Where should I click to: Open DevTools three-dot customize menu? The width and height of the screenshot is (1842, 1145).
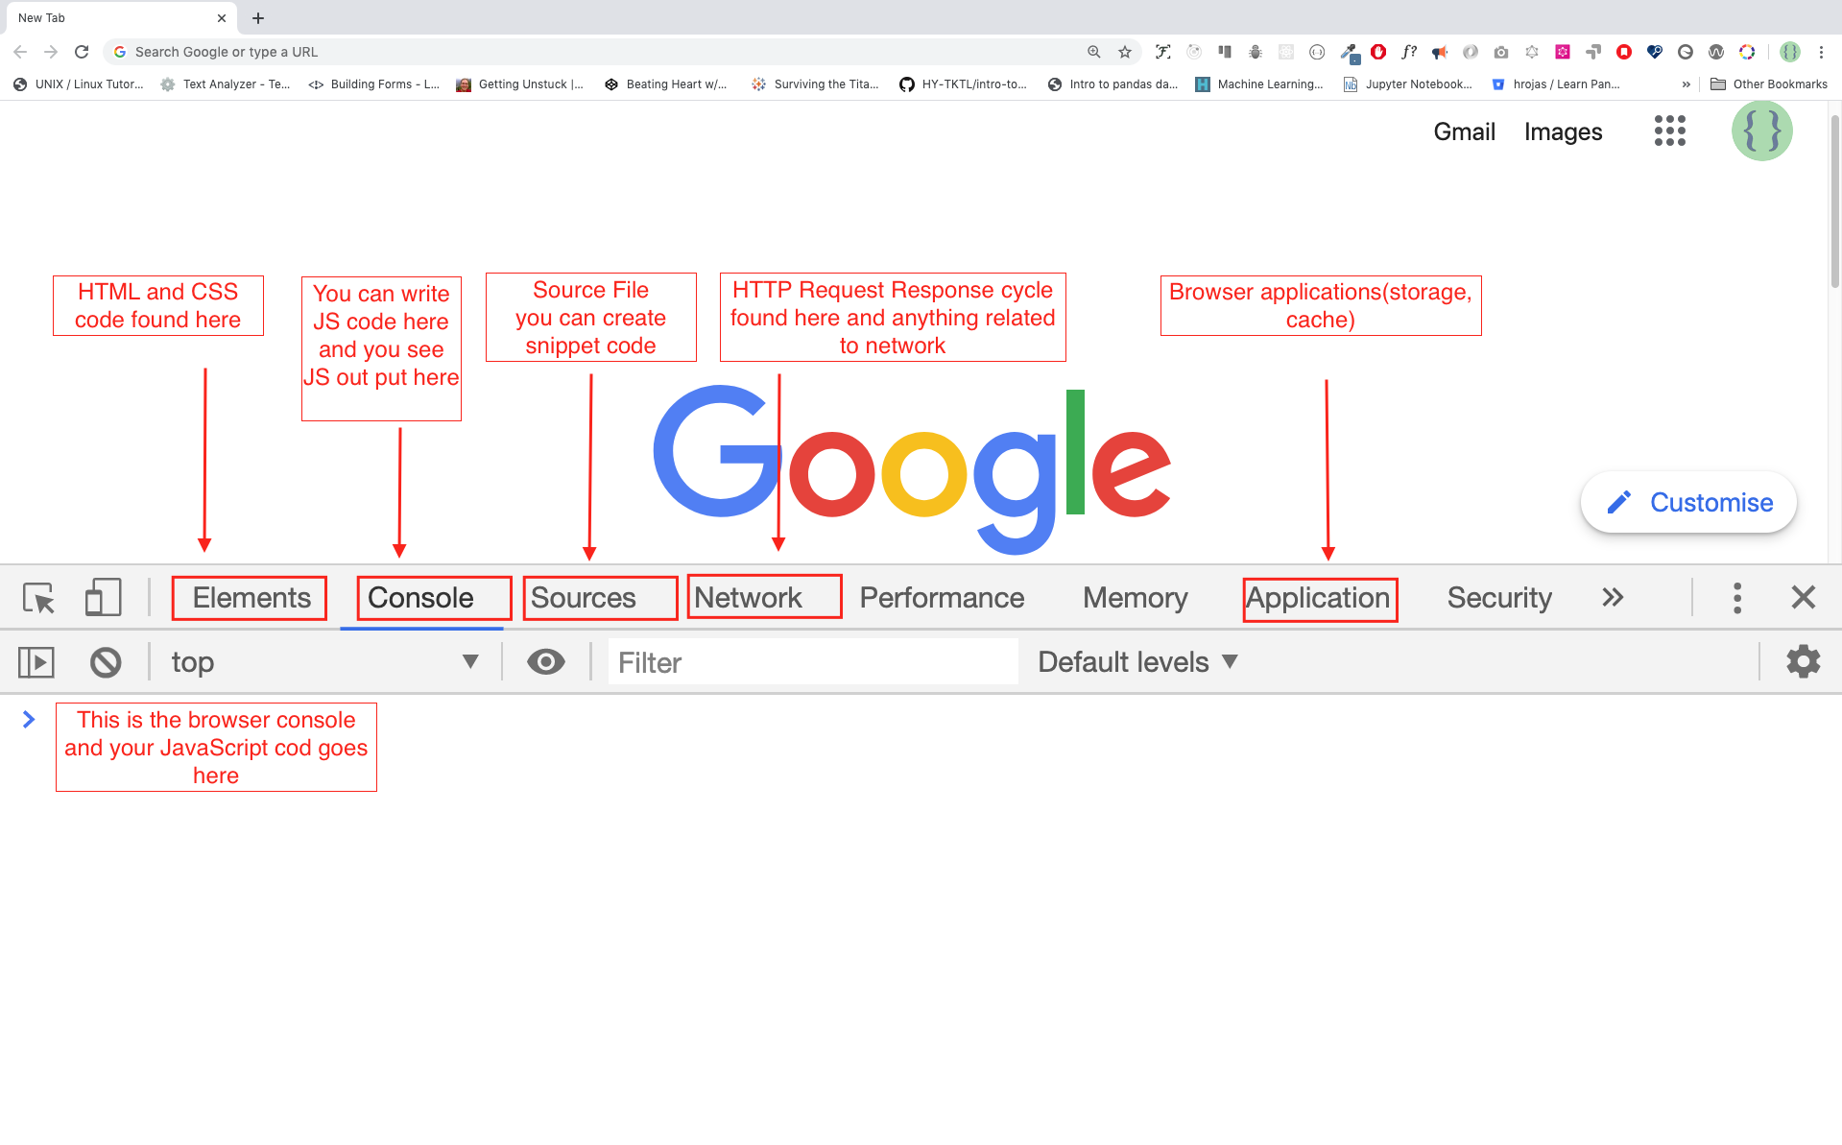[1736, 598]
